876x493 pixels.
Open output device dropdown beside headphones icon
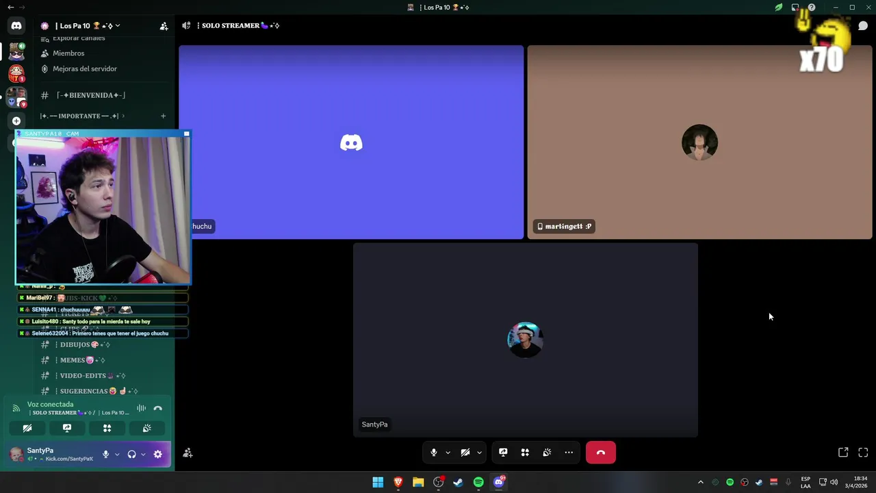(x=143, y=454)
